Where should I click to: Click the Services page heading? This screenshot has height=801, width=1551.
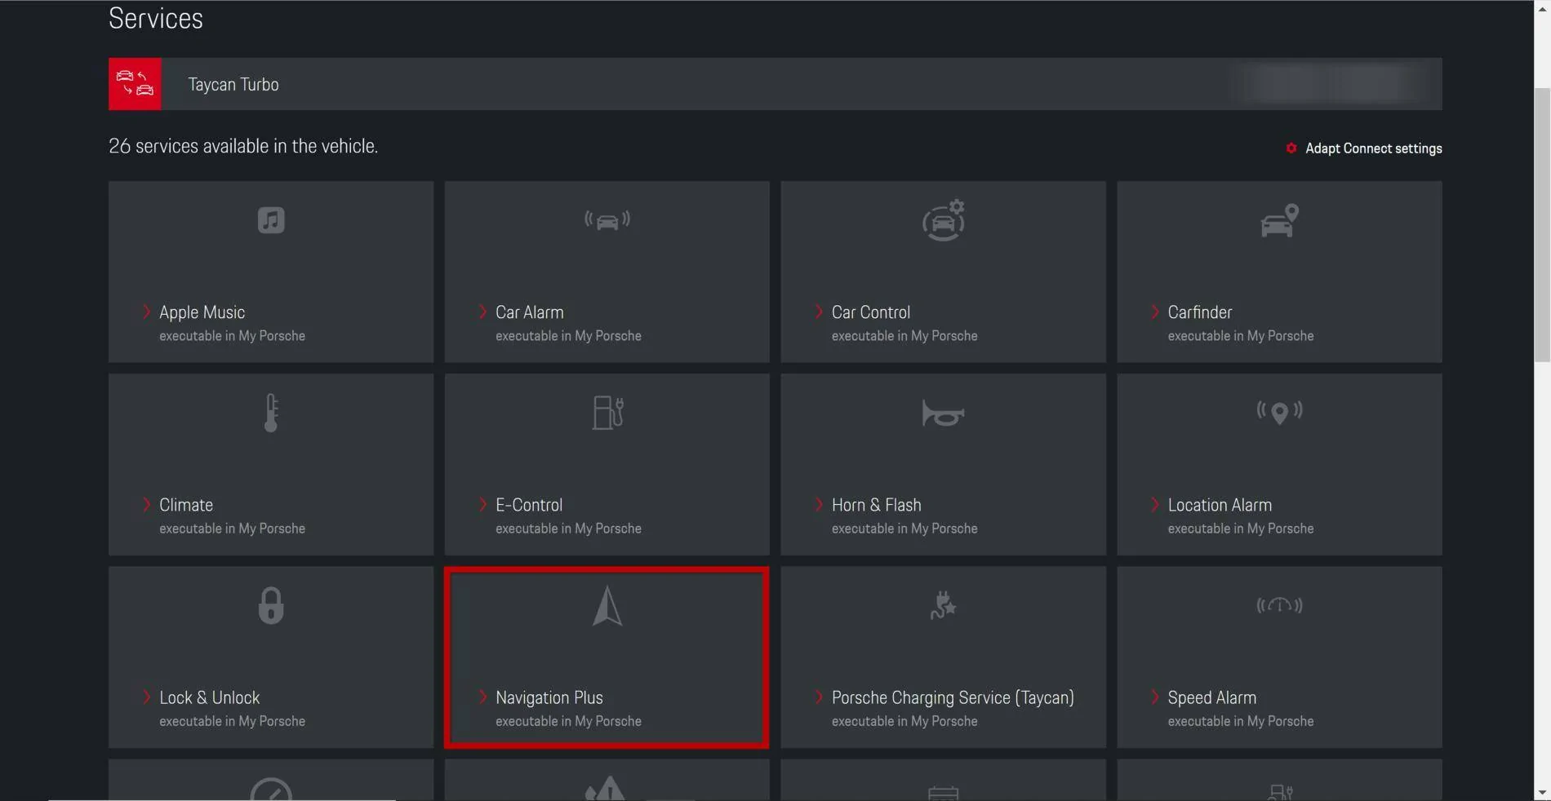[x=156, y=18]
